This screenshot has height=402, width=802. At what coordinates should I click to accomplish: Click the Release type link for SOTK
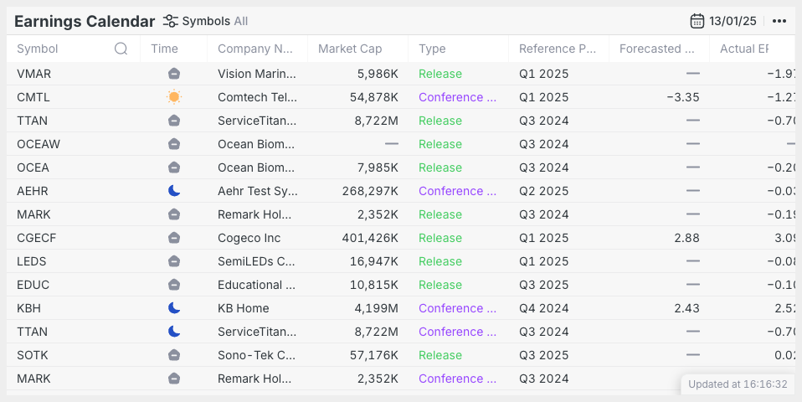[x=440, y=355]
